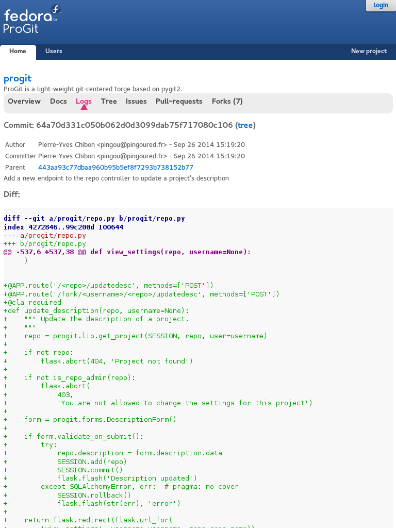
Task: Show the Forks (7) list
Action: (227, 102)
